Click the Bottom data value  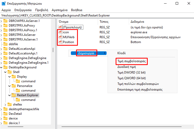[x=136, y=42]
